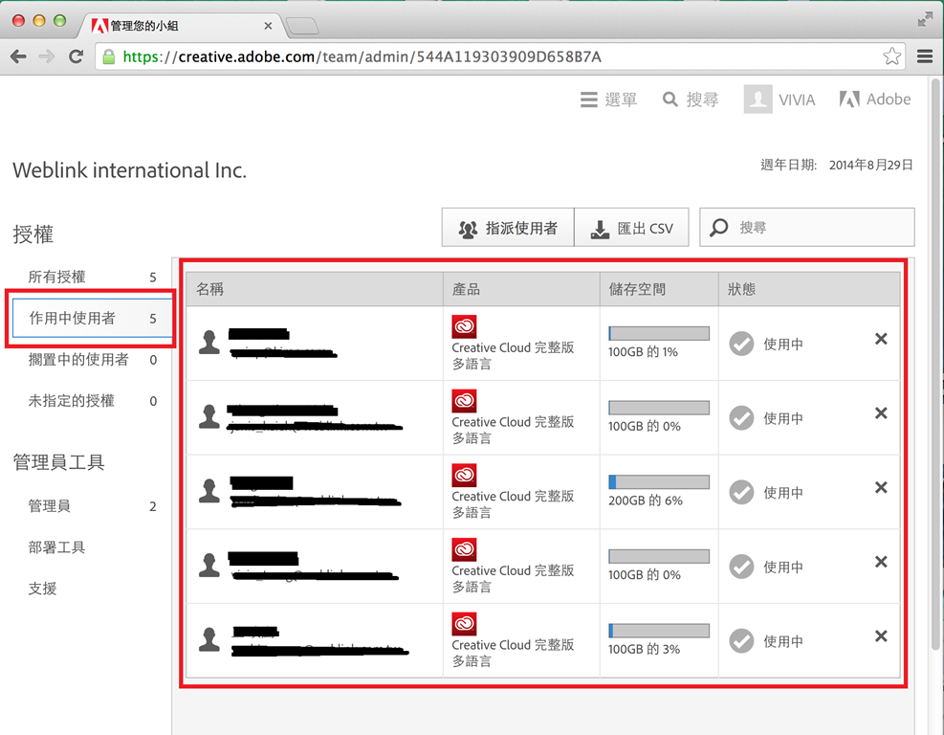
Task: Click the user avatar in the 100GB 的 3% row
Action: coord(209,639)
